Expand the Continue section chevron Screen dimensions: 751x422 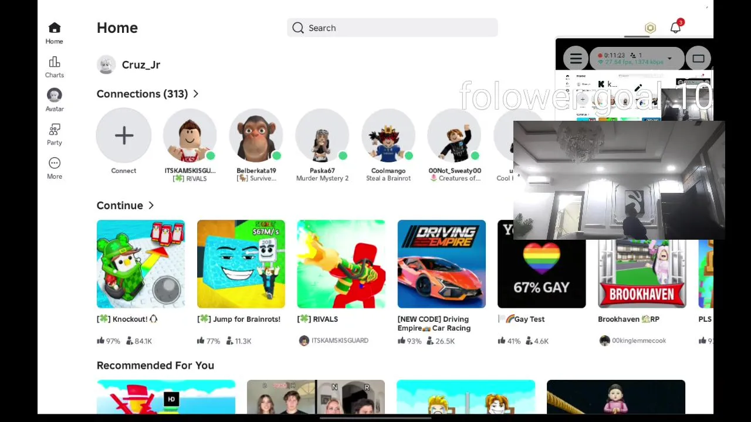(x=151, y=206)
